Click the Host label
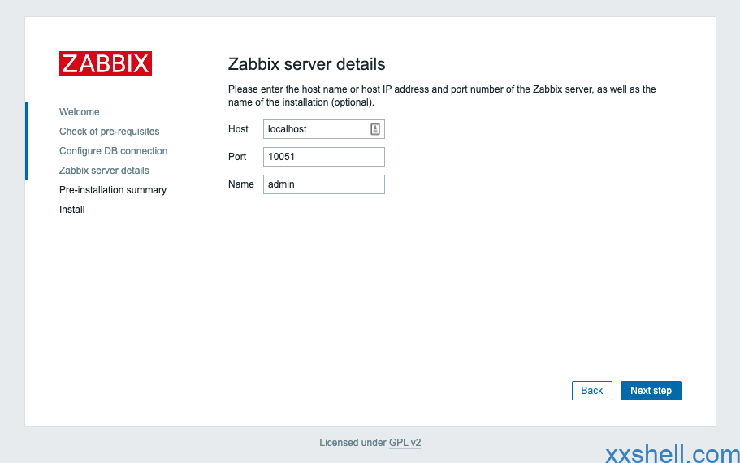This screenshot has height=463, width=740. 238,129
